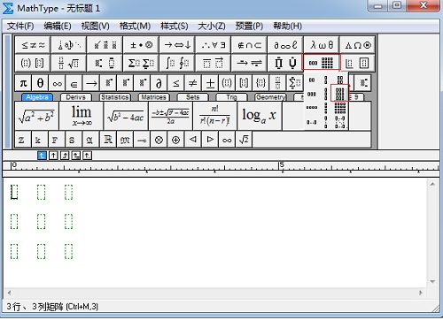
Task: Insert the element-of symbol button
Action: (x=74, y=83)
